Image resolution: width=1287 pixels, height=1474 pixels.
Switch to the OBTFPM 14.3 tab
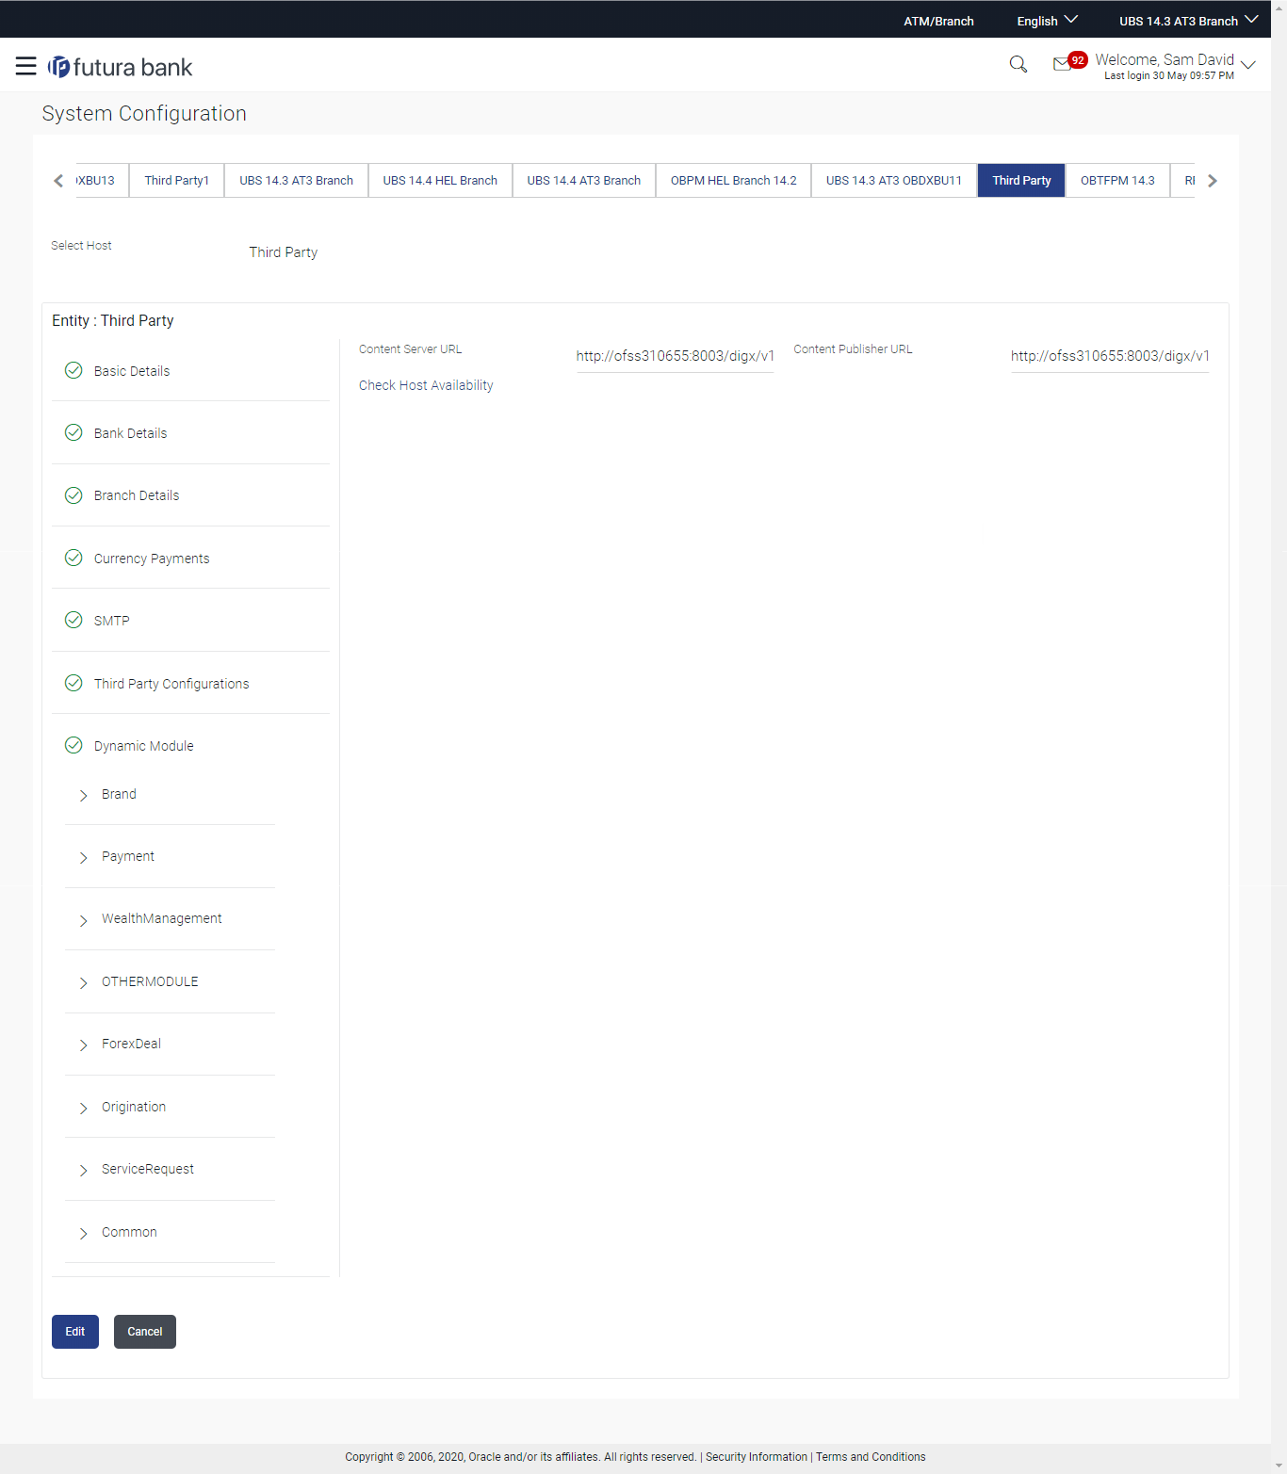[1117, 180]
